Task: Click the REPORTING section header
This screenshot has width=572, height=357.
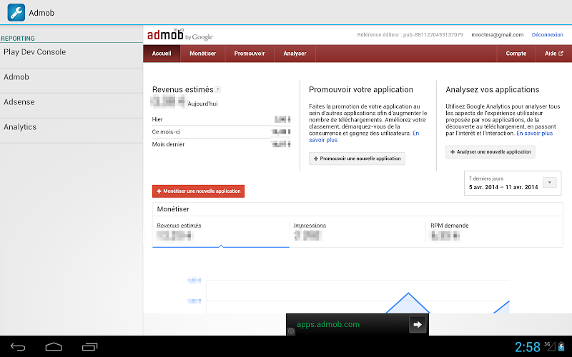Action: coord(18,39)
